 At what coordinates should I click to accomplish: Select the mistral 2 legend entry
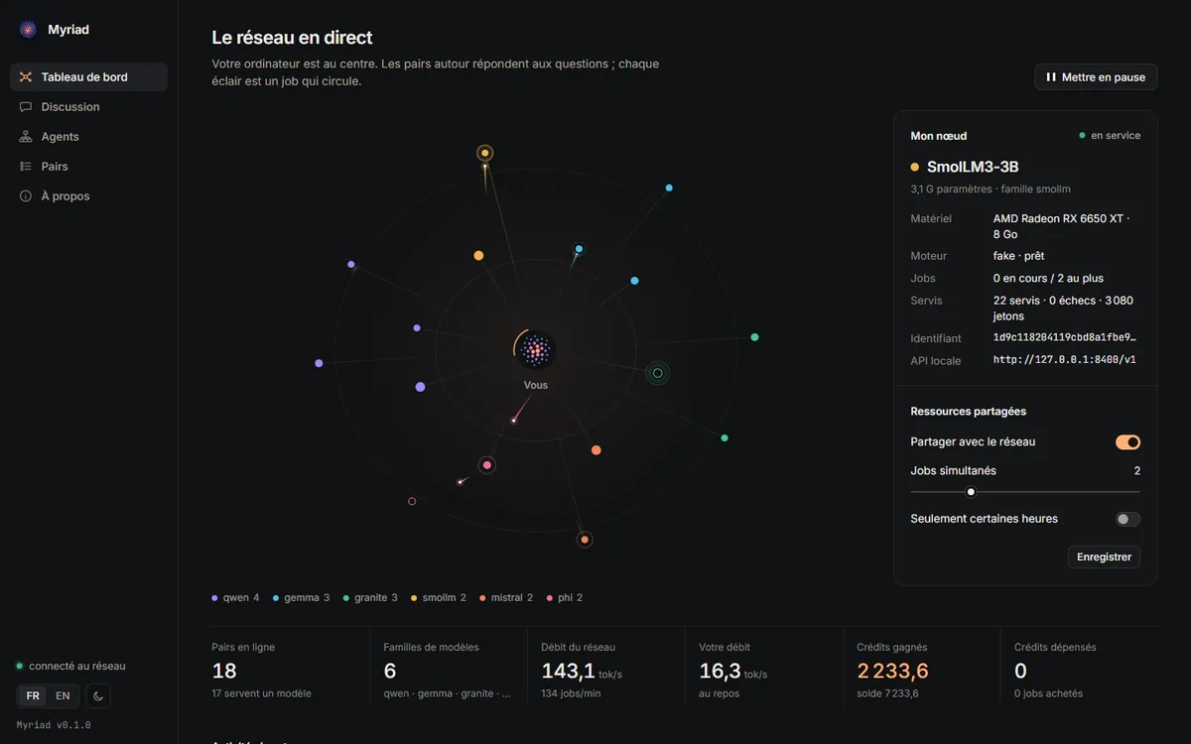[506, 598]
